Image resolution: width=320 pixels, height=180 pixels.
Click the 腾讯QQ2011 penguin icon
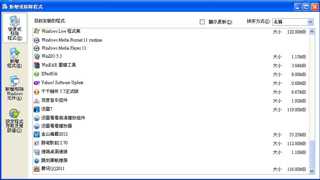pos(37,169)
